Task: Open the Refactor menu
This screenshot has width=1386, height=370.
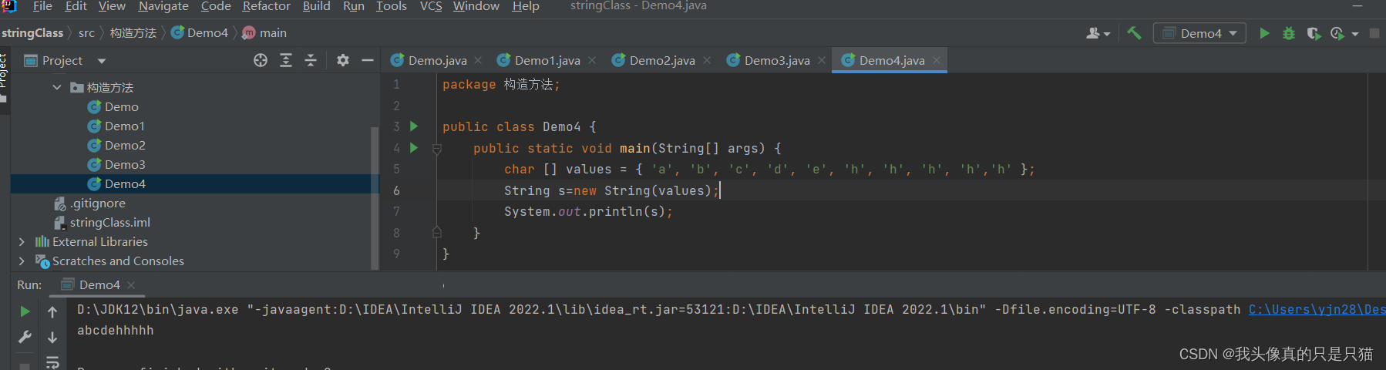Action: click(266, 6)
